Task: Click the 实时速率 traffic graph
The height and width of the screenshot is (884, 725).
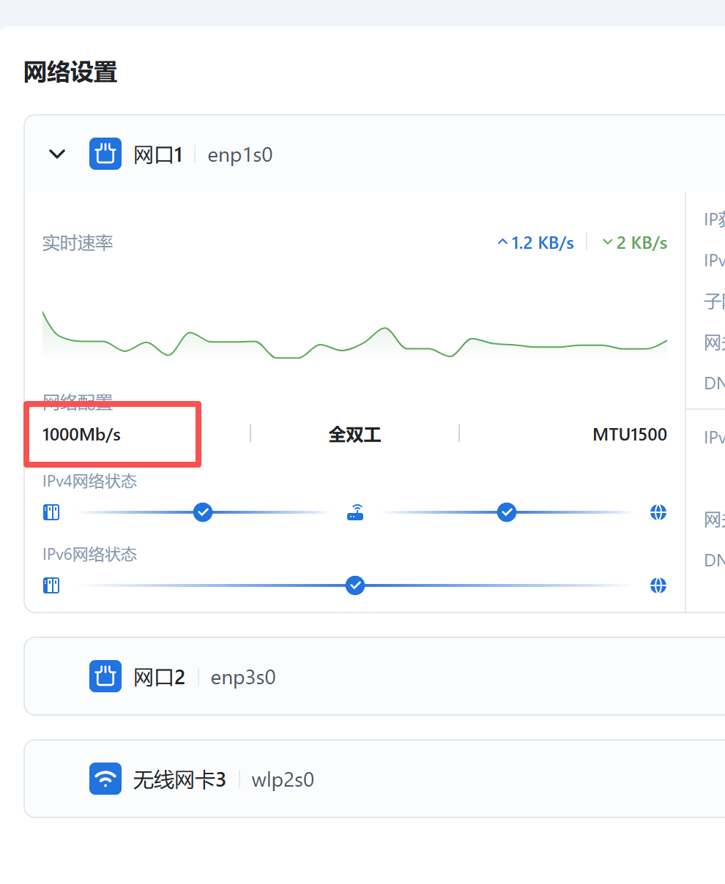Action: click(x=354, y=337)
